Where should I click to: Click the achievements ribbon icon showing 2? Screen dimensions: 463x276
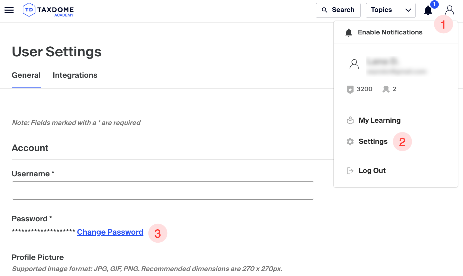386,89
